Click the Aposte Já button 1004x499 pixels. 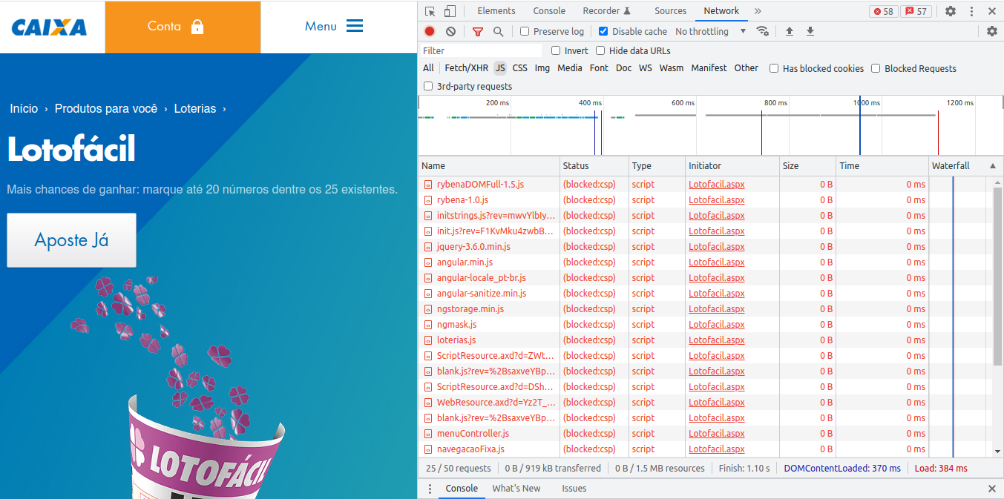coord(71,240)
